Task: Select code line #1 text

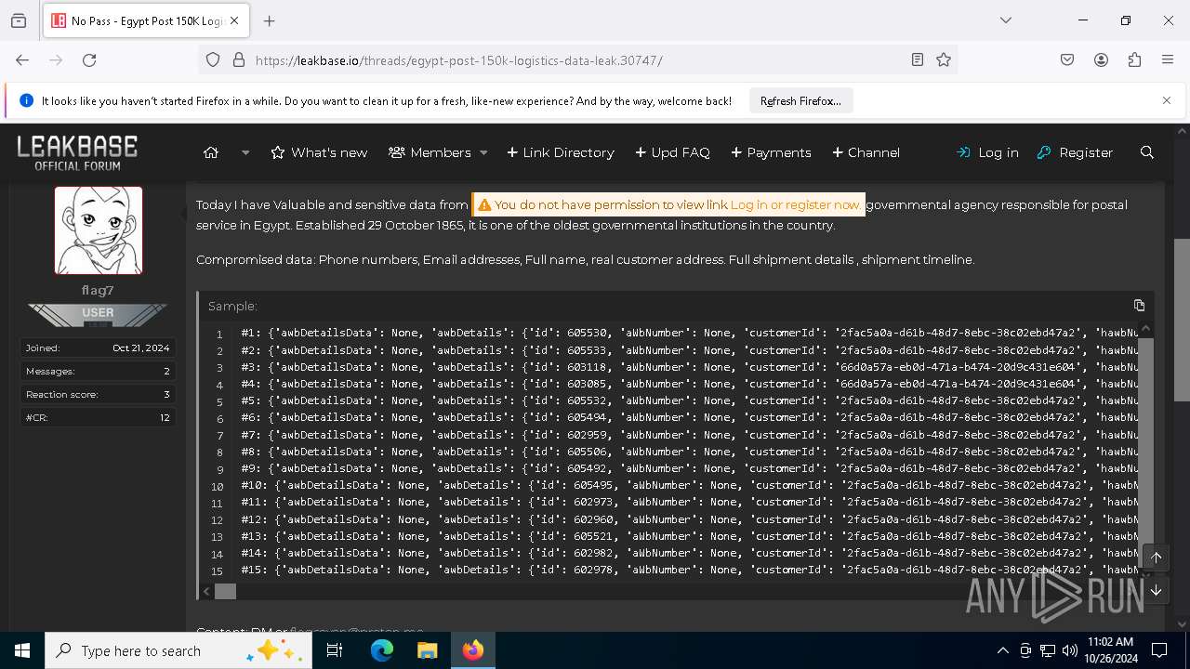Action: tap(690, 333)
